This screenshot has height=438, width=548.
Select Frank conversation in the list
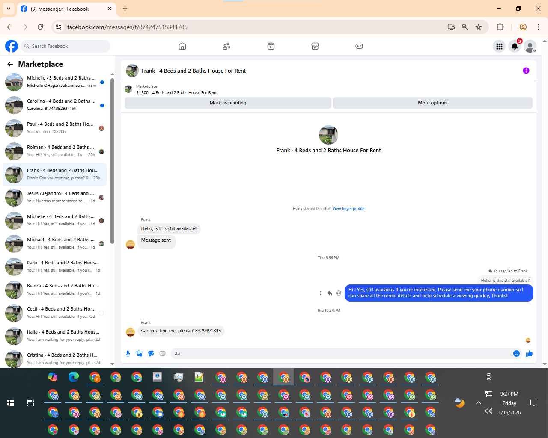(55, 174)
